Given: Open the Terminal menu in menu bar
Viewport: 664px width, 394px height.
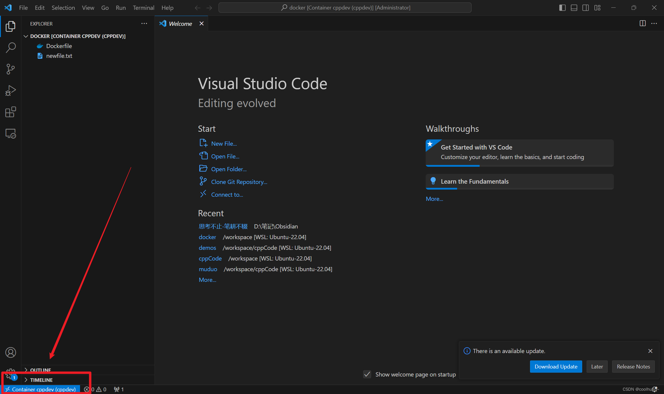Looking at the screenshot, I should pyautogui.click(x=143, y=7).
